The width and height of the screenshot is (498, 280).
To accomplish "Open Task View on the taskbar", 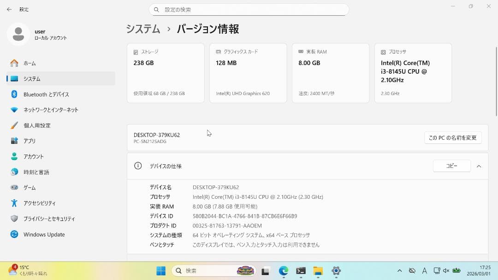I will coord(265,271).
